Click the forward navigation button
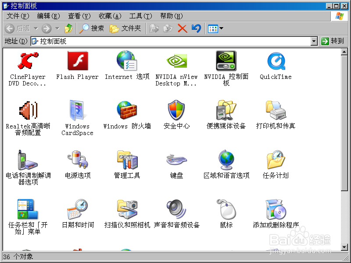Image resolution: width=351 pixels, height=263 pixels. click(x=47, y=28)
